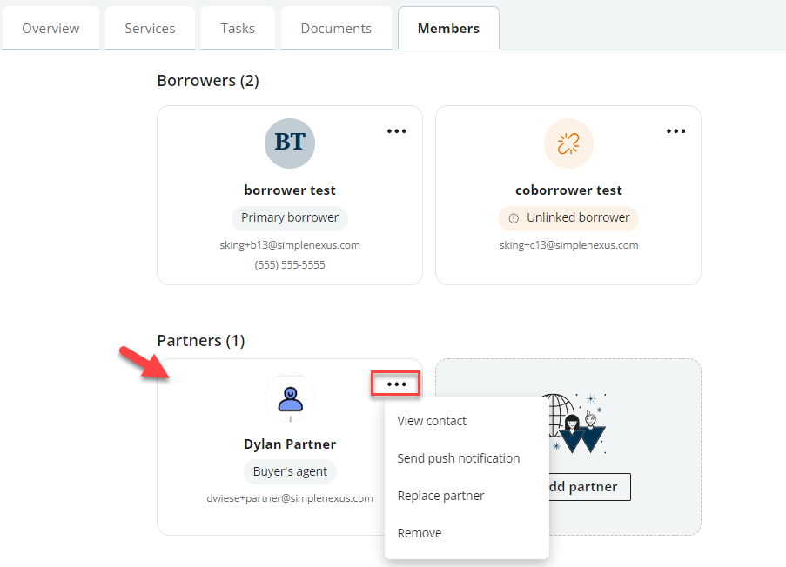The width and height of the screenshot is (786, 567).
Task: Switch to the Overview tab
Action: point(50,29)
